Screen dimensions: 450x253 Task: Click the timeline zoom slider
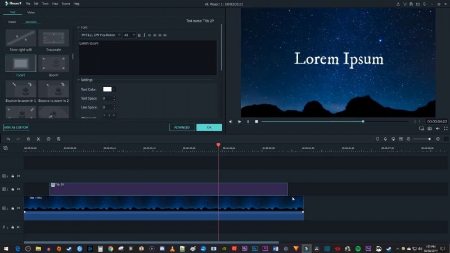[423, 139]
